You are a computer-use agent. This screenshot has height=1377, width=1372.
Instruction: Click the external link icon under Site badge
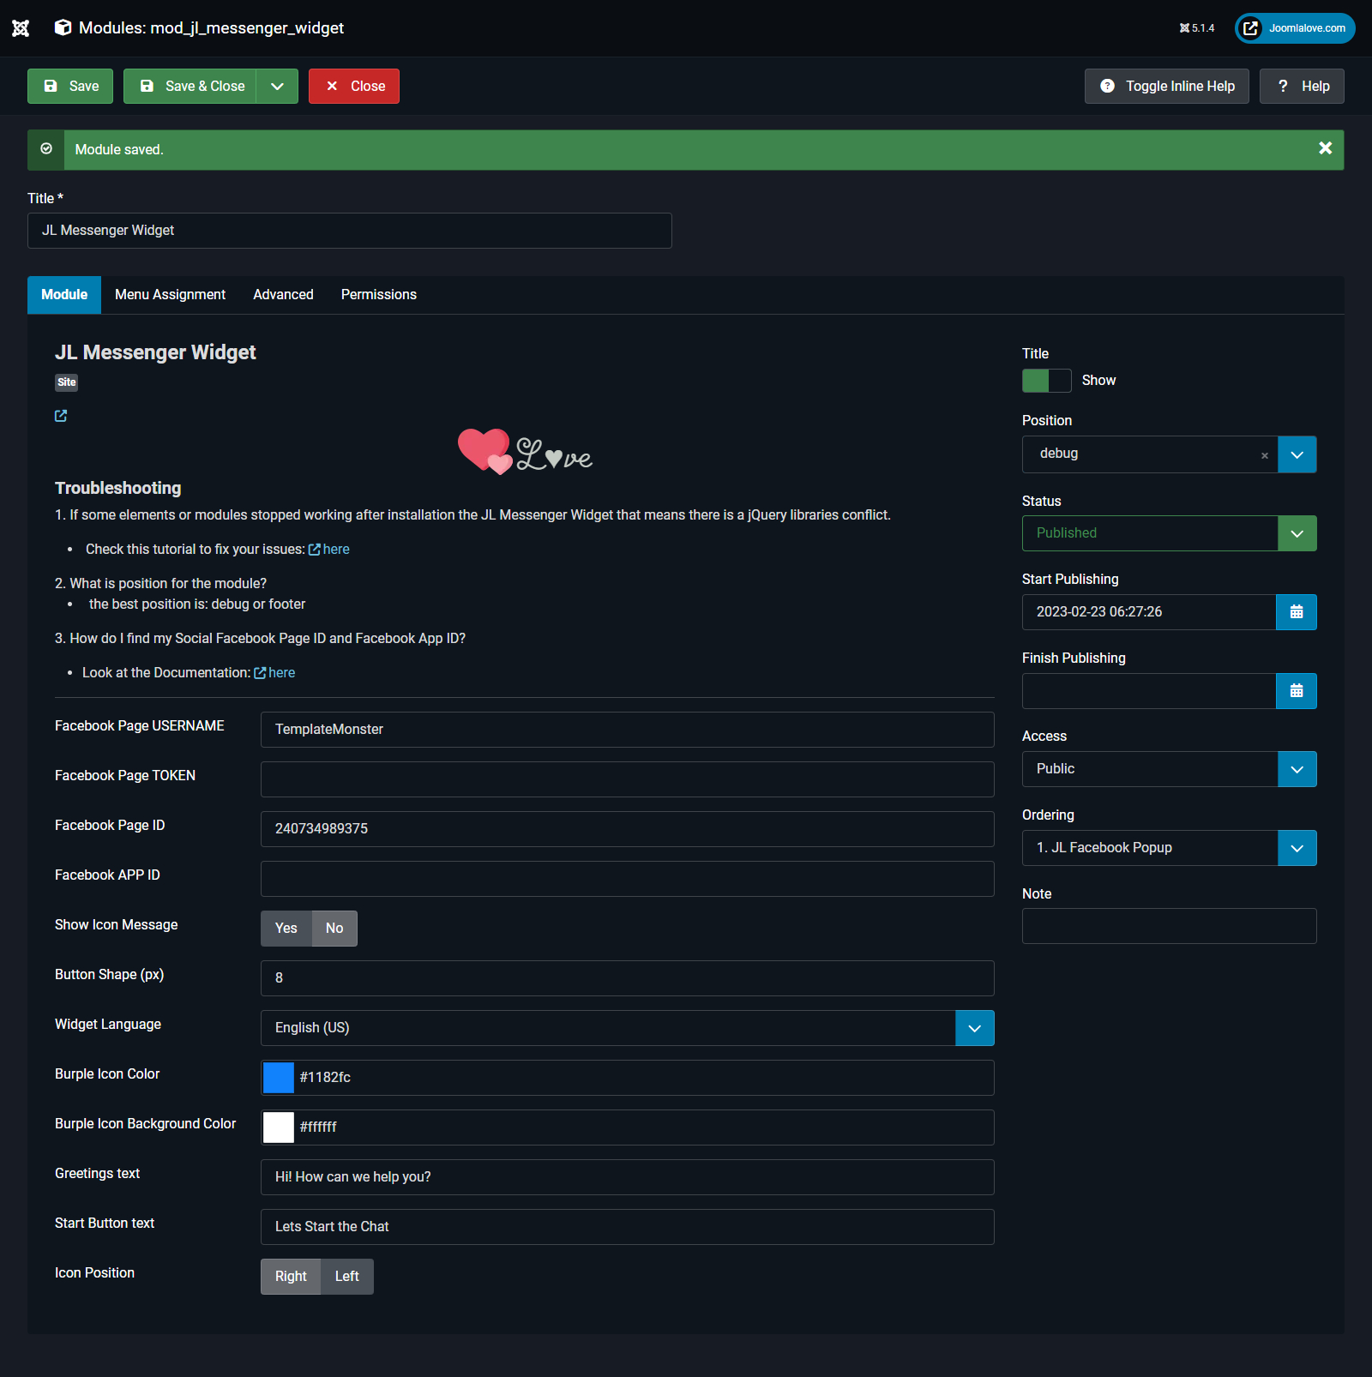[x=61, y=416]
